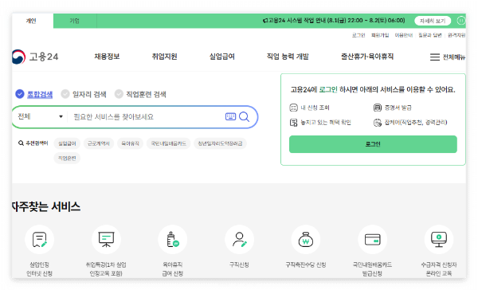
Task: Click the 국민내일배움카드 suggested keyword chip
Action: pyautogui.click(x=168, y=143)
